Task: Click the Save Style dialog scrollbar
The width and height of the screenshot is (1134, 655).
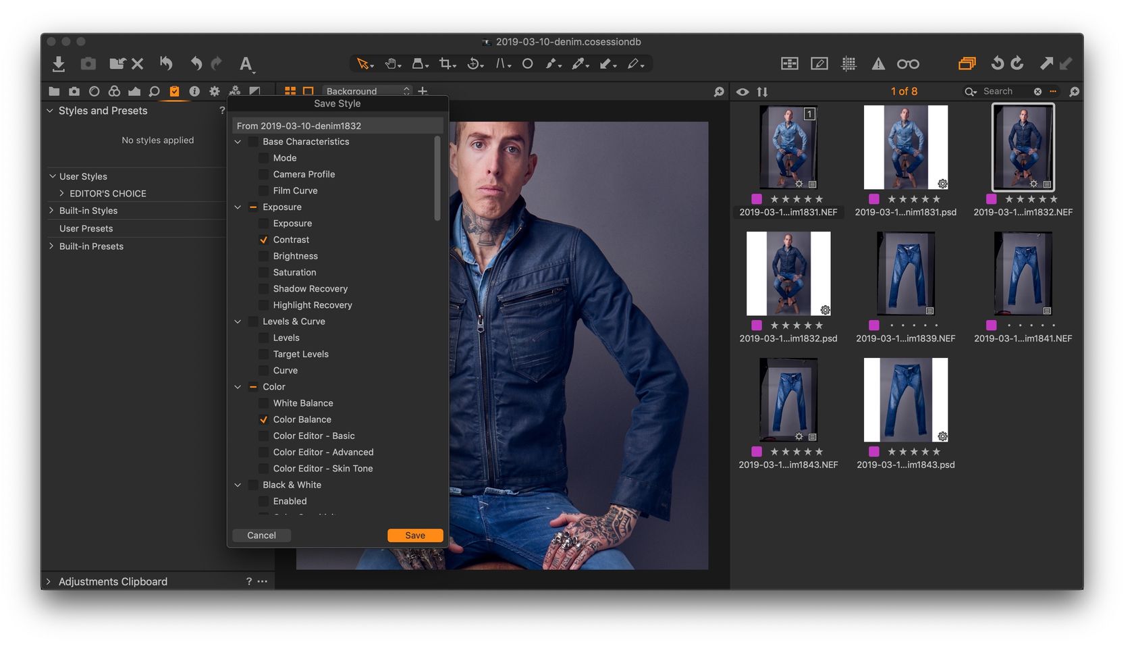Action: (x=437, y=178)
